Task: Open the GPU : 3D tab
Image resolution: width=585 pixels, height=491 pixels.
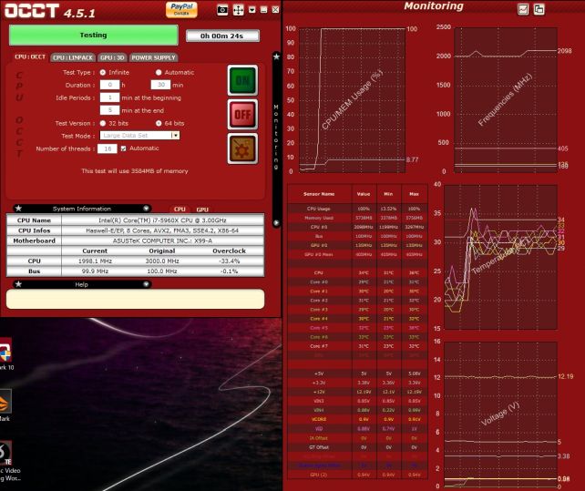Action: (x=112, y=57)
